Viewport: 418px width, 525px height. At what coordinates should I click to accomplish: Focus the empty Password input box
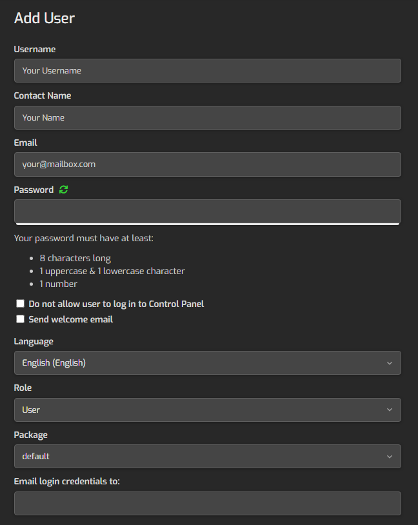click(207, 211)
